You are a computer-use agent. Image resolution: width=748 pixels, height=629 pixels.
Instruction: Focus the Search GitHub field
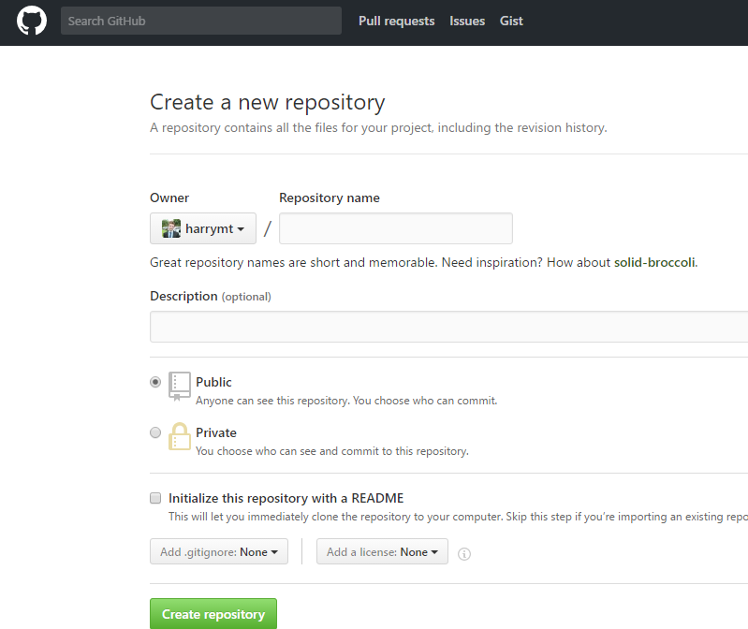[200, 21]
